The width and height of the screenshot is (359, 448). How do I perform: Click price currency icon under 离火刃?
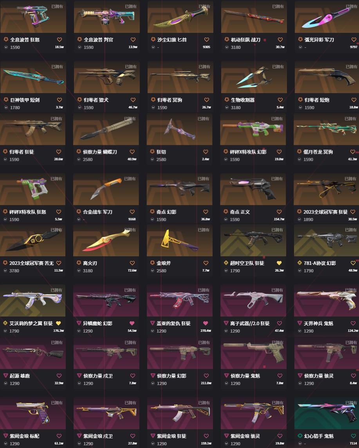[x=79, y=271]
